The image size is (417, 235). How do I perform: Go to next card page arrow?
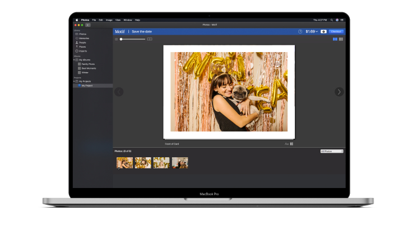(x=339, y=92)
